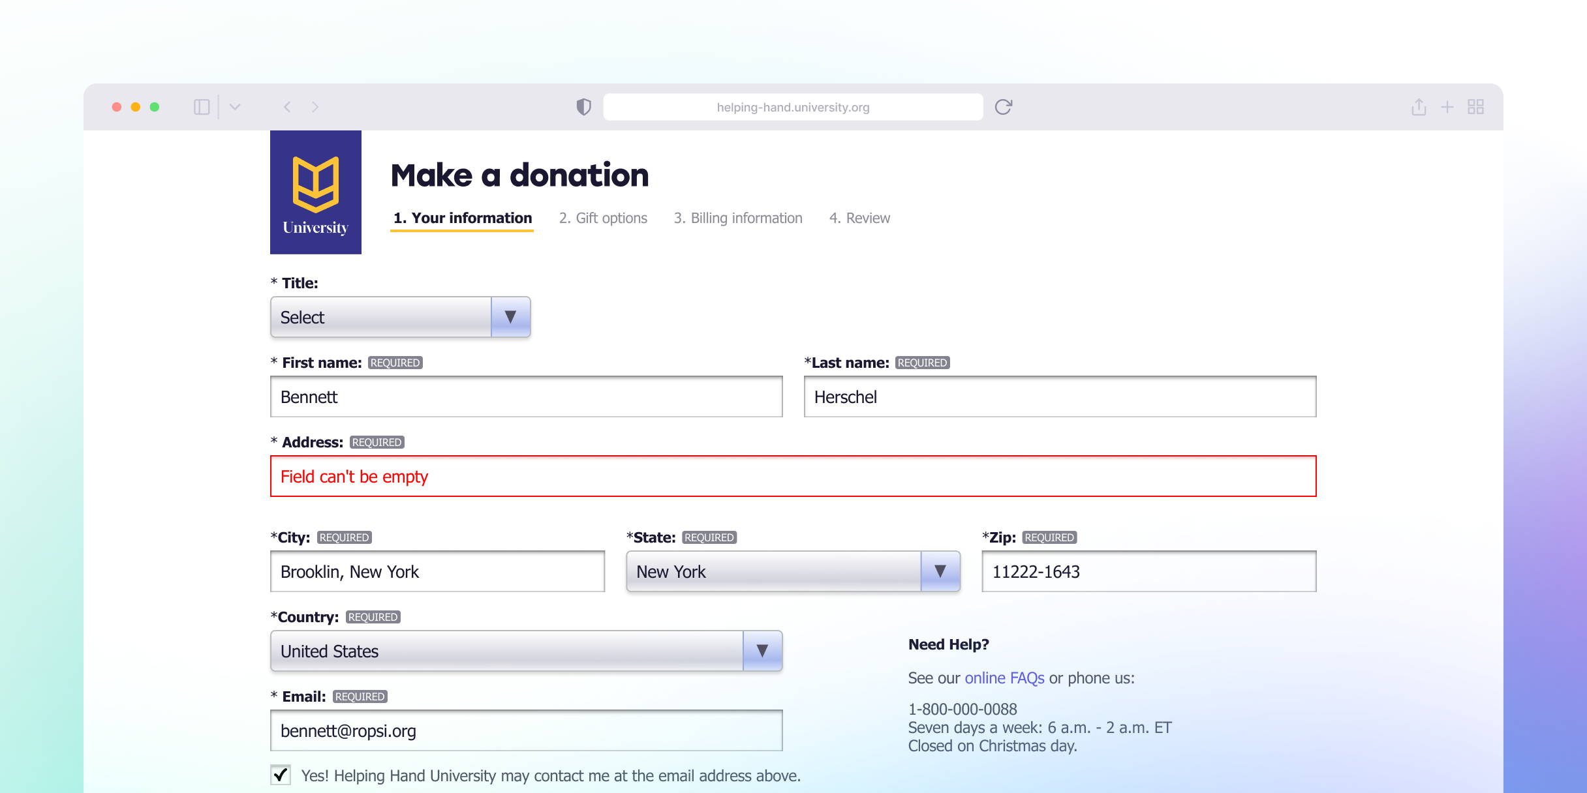This screenshot has height=793, width=1587.
Task: Click the browser forward navigation arrow
Action: [316, 106]
